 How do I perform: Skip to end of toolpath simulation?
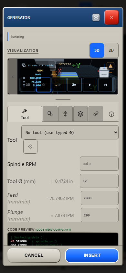pyautogui.click(x=106, y=85)
